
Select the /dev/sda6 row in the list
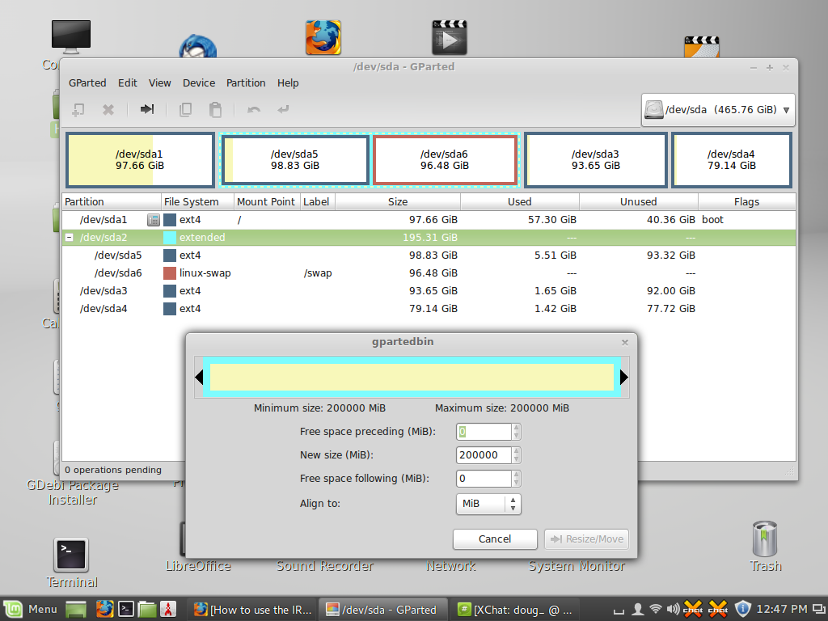429,273
